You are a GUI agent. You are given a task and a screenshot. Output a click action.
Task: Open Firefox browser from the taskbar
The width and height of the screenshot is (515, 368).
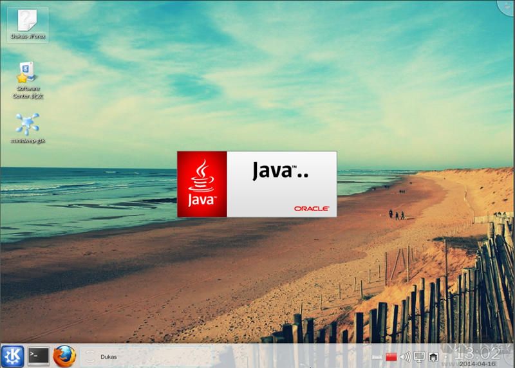[x=64, y=356]
